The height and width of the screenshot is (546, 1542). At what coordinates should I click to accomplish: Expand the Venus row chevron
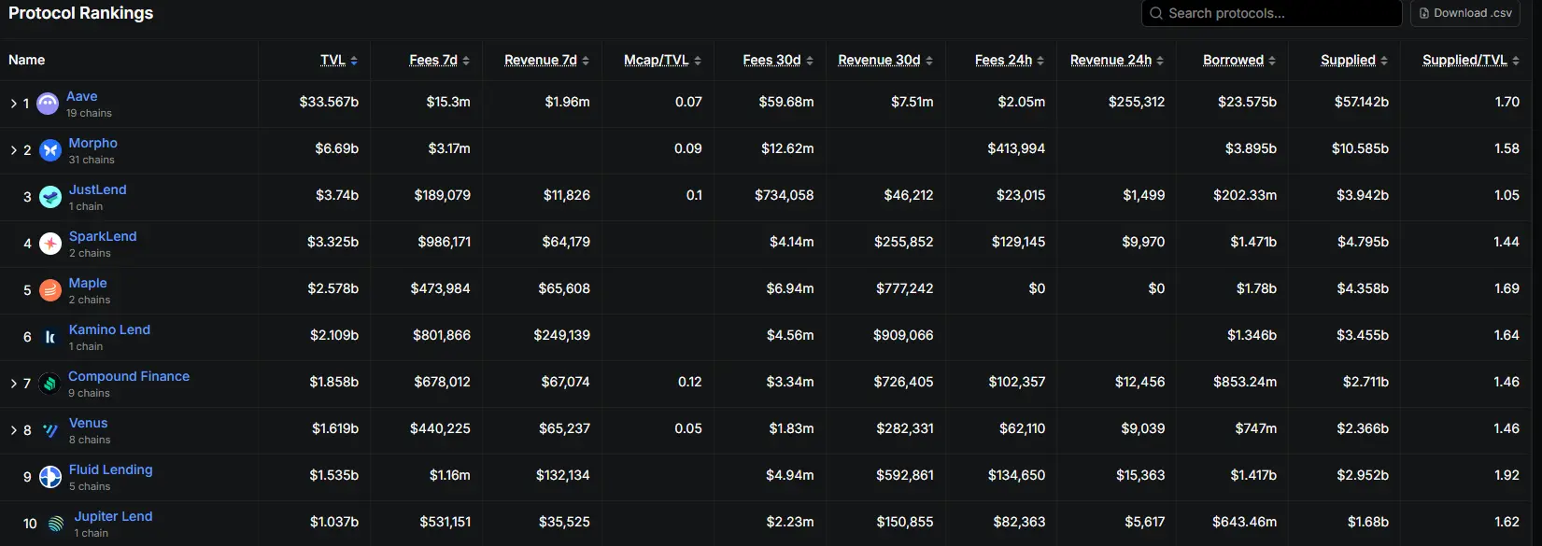pos(13,430)
